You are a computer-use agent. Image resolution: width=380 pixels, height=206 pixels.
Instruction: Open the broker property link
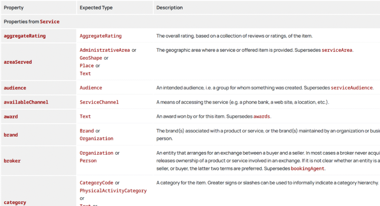[x=12, y=161]
